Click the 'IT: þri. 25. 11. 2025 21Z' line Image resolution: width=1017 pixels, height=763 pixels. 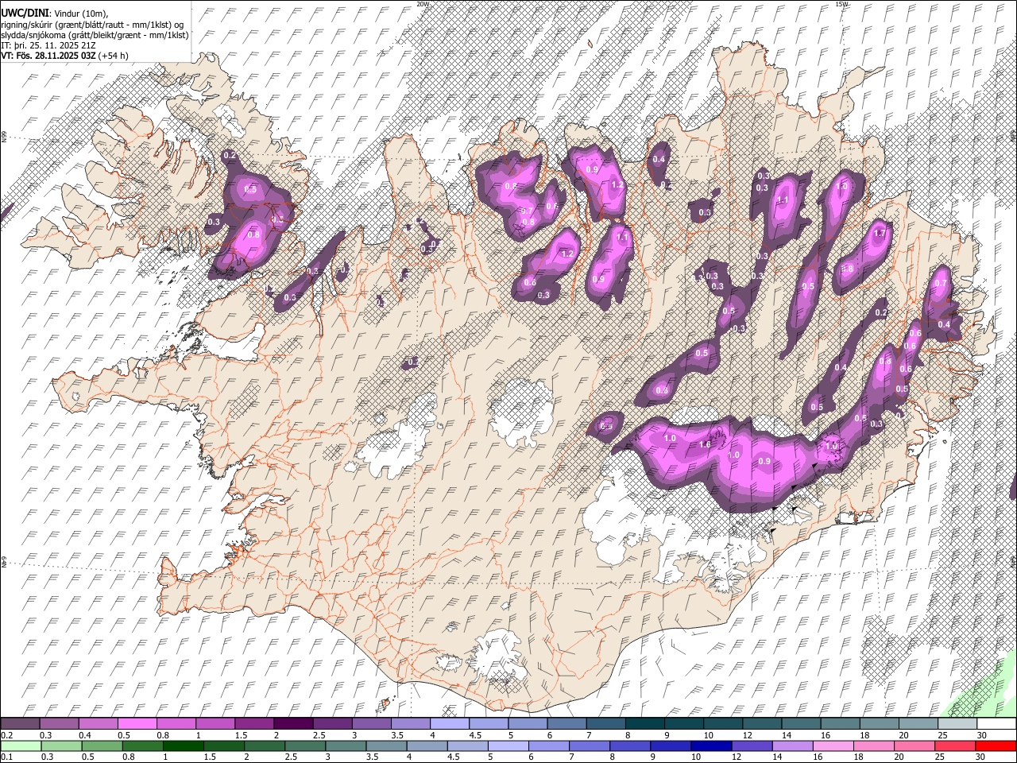point(48,45)
